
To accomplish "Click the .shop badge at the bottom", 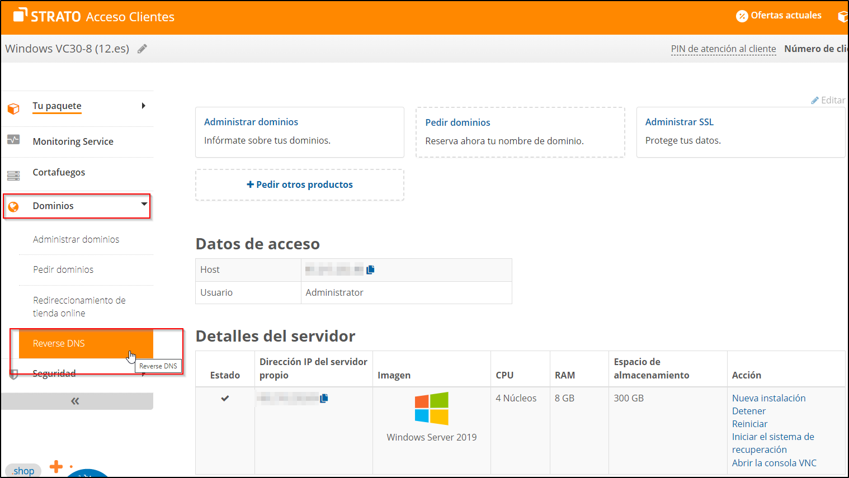I will tap(23, 470).
